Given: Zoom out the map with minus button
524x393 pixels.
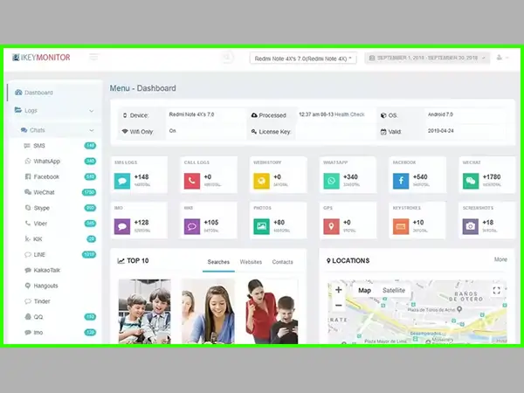Looking at the screenshot, I should (x=338, y=306).
